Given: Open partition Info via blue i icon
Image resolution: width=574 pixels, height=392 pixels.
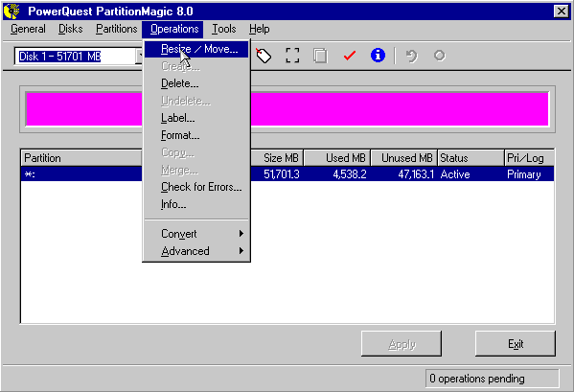Looking at the screenshot, I should pyautogui.click(x=378, y=56).
